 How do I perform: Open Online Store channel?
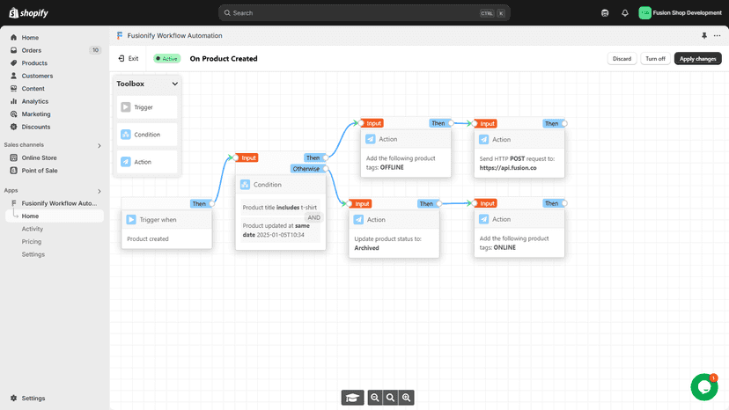39,158
